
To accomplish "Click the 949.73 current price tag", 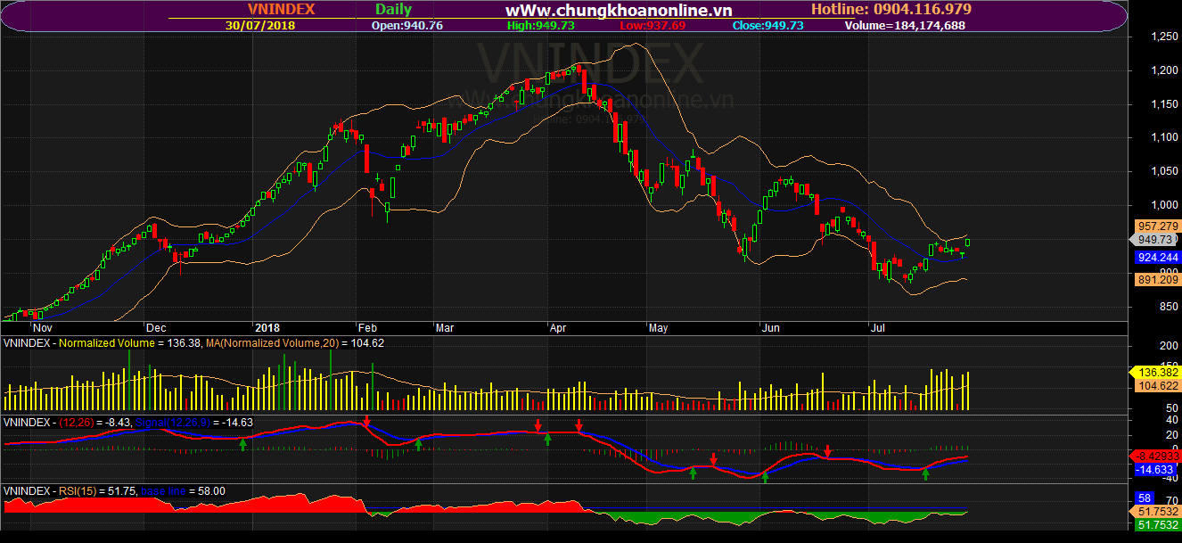I will [1154, 240].
